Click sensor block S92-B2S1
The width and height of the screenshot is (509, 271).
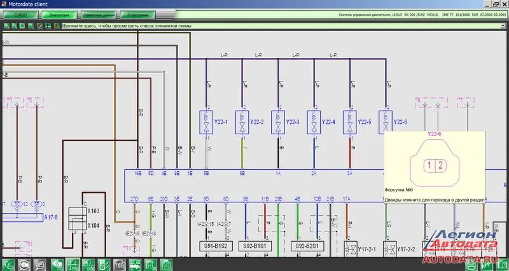[x=307, y=246]
